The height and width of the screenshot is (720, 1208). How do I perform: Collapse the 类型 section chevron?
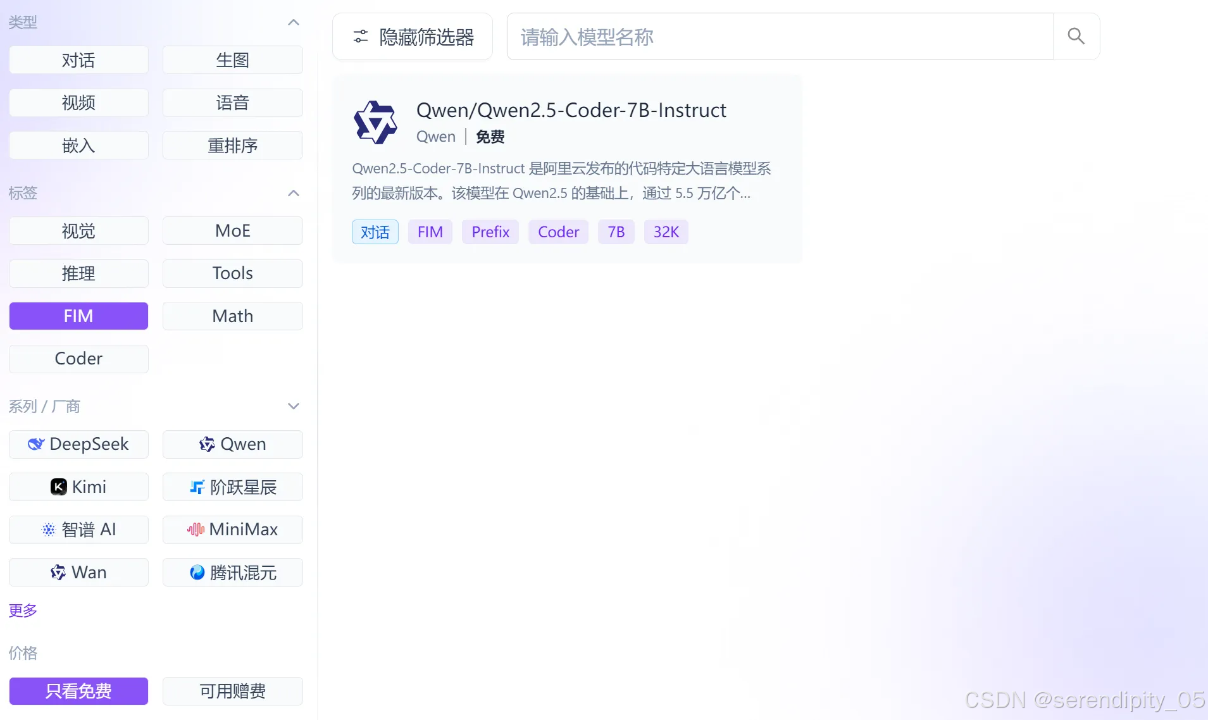[294, 22]
